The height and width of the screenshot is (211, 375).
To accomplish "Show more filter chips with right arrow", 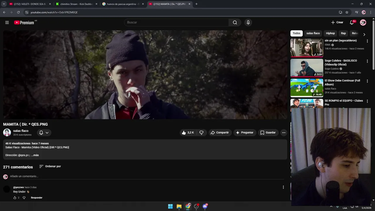I will pos(364,34).
